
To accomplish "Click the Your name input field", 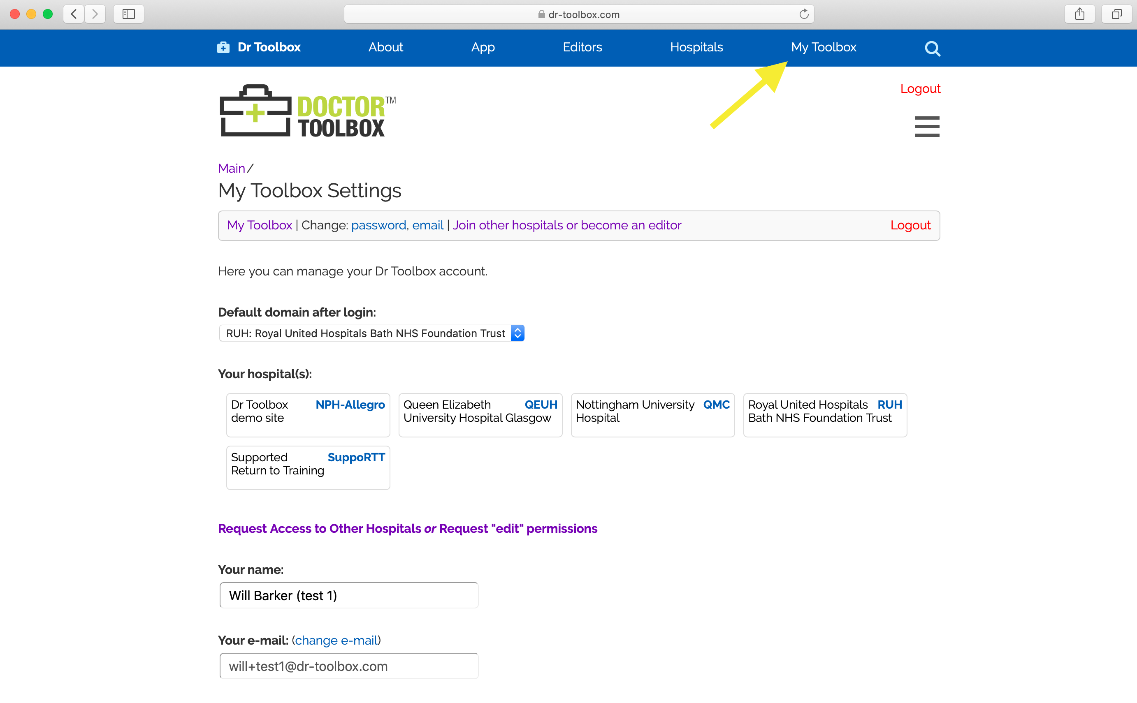I will tap(348, 596).
